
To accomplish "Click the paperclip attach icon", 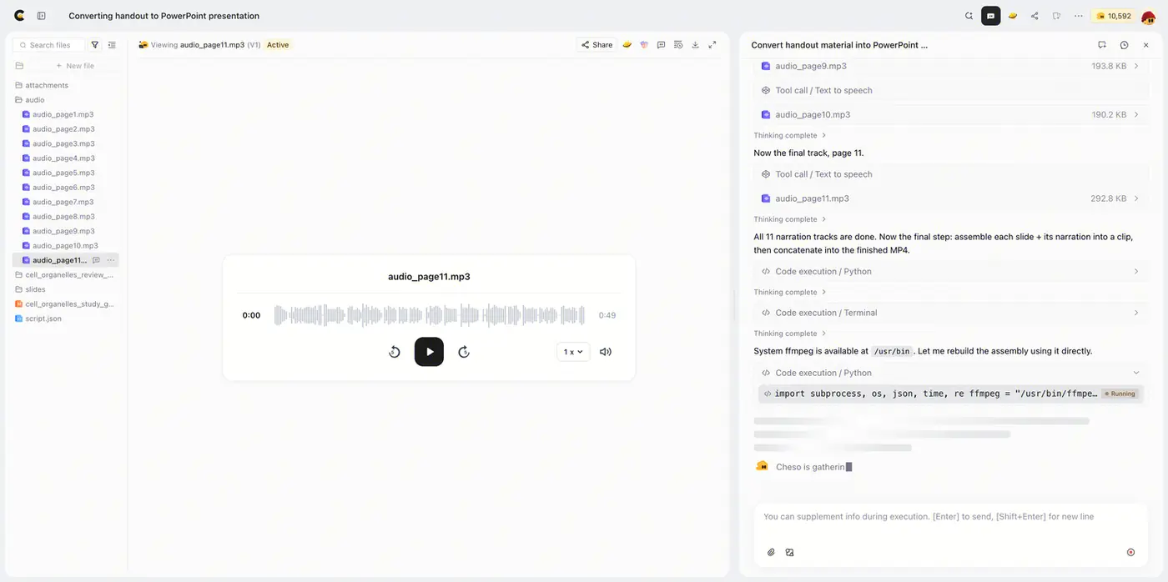I will 771,552.
